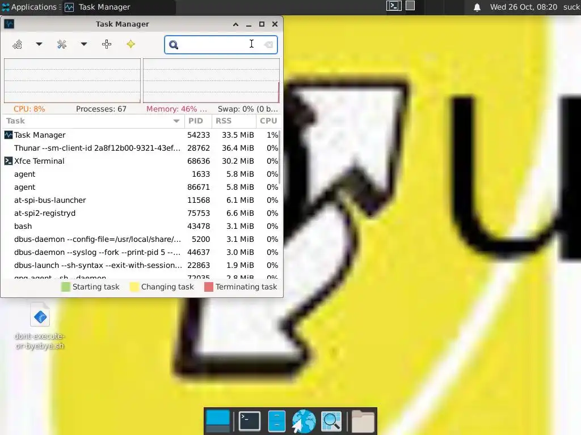Viewport: 581px width, 435px height.
Task: Open the file manager cabinet icon in dock
Action: [276, 421]
